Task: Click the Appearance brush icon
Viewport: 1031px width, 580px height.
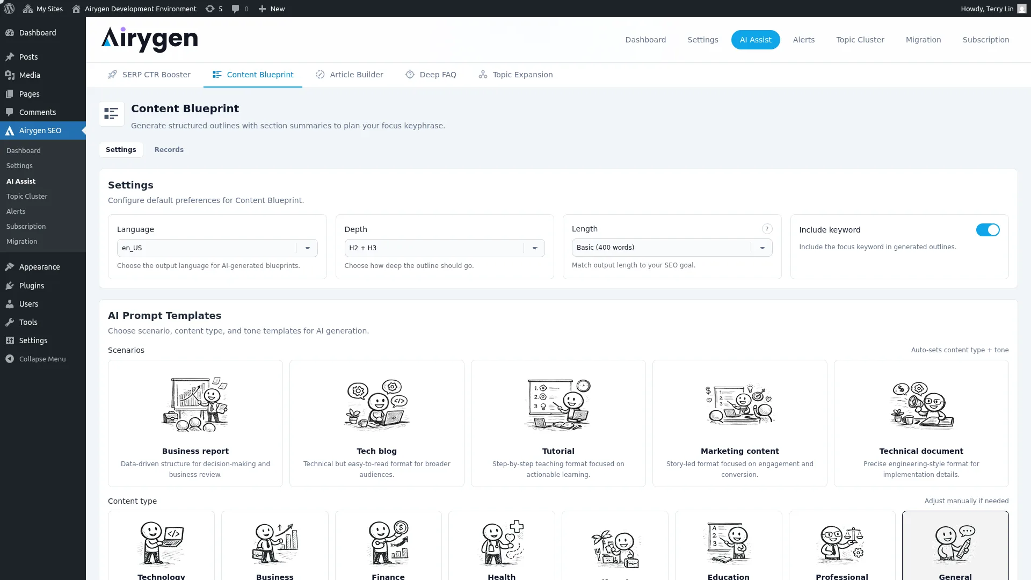Action: (x=10, y=267)
